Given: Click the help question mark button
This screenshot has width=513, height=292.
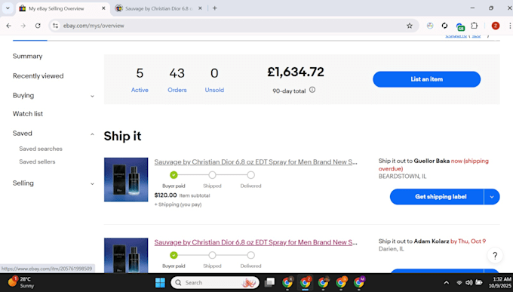Looking at the screenshot, I should tap(495, 256).
